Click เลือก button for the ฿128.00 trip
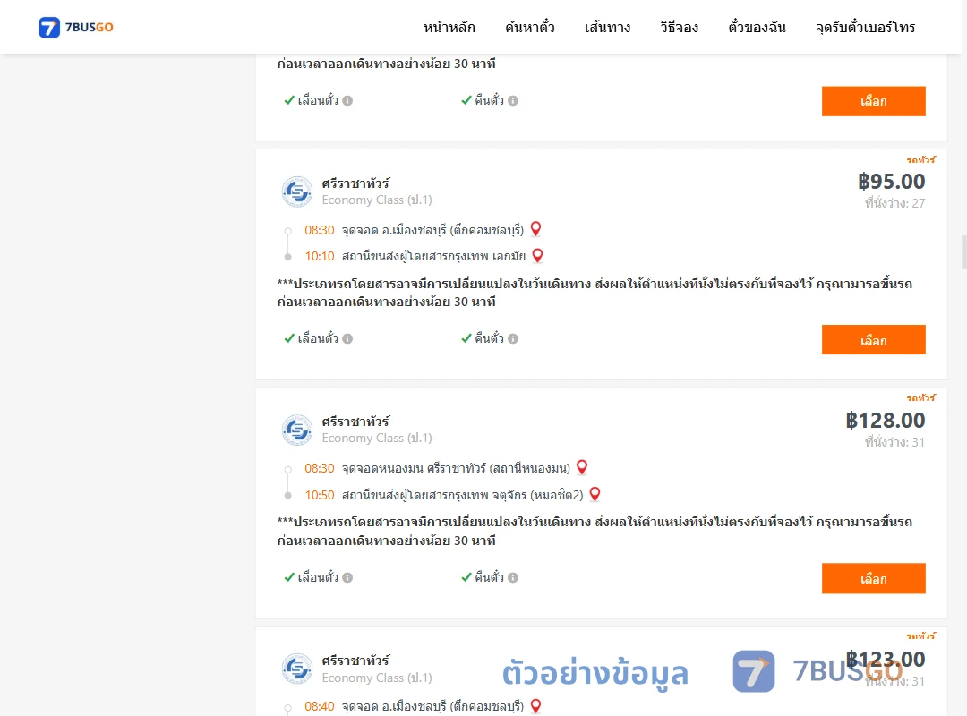967x716 pixels. coord(873,578)
